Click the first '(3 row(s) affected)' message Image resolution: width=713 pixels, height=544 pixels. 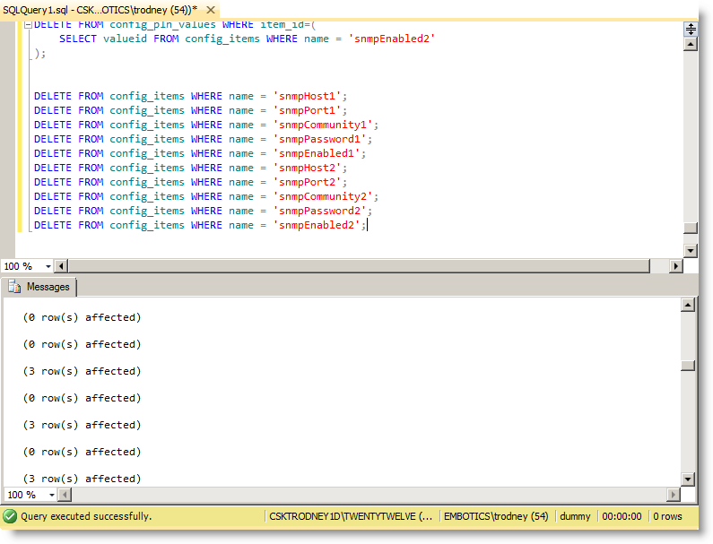[x=82, y=371]
